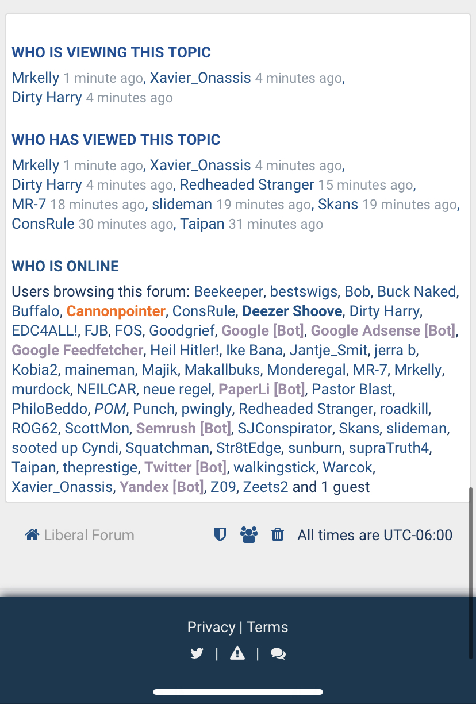Click the Google Adsense [Bot] entry
The height and width of the screenshot is (704, 476).
(383, 330)
